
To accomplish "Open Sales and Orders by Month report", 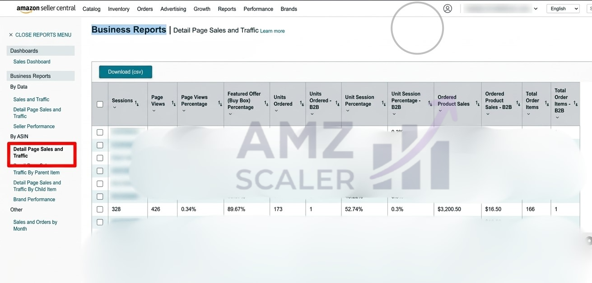I will coord(35,225).
